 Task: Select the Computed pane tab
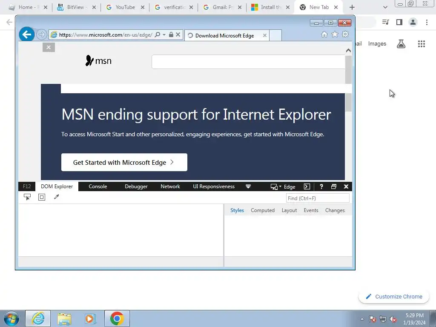(x=262, y=210)
